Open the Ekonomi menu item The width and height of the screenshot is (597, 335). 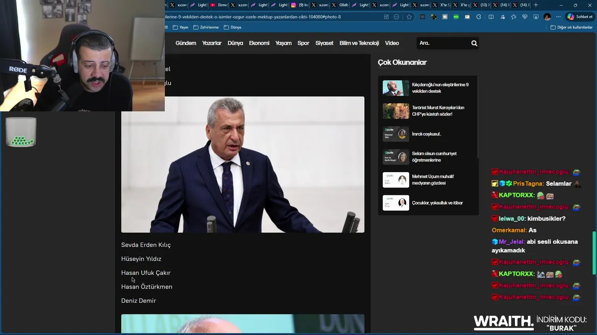coord(259,43)
